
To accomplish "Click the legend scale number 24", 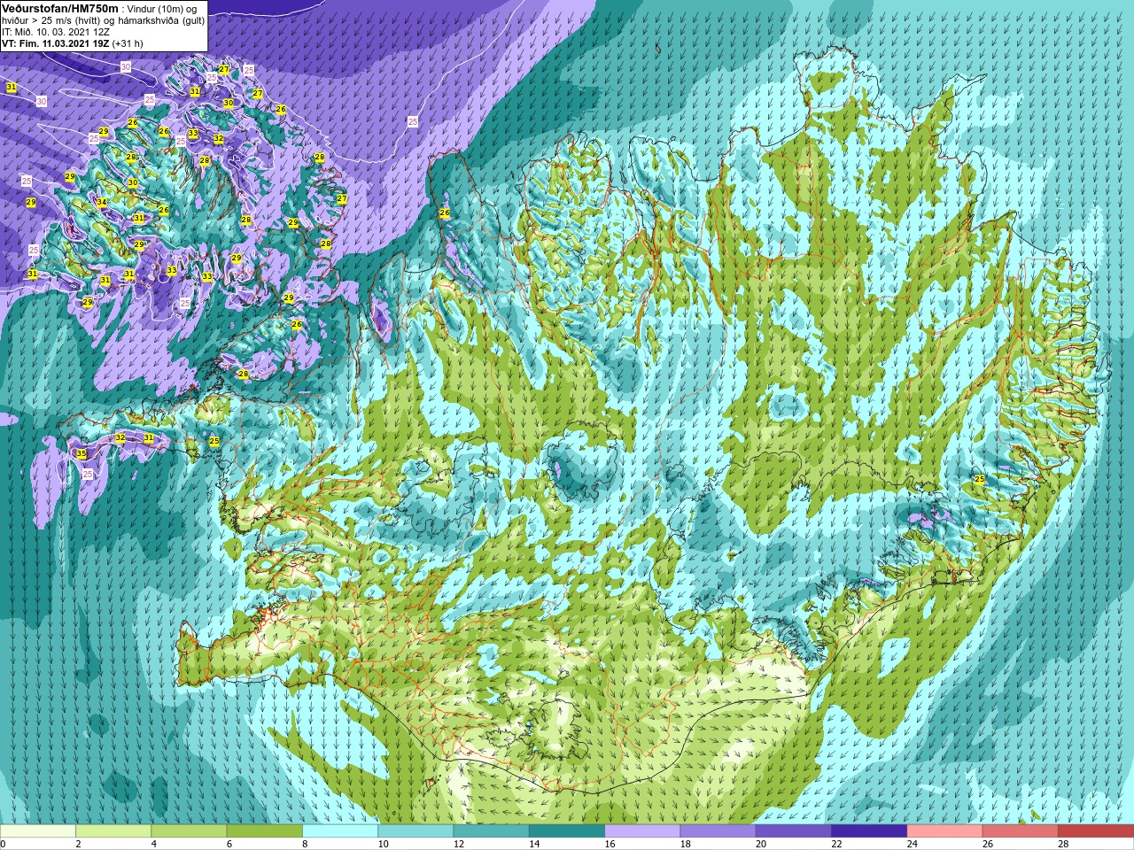I will (x=912, y=844).
